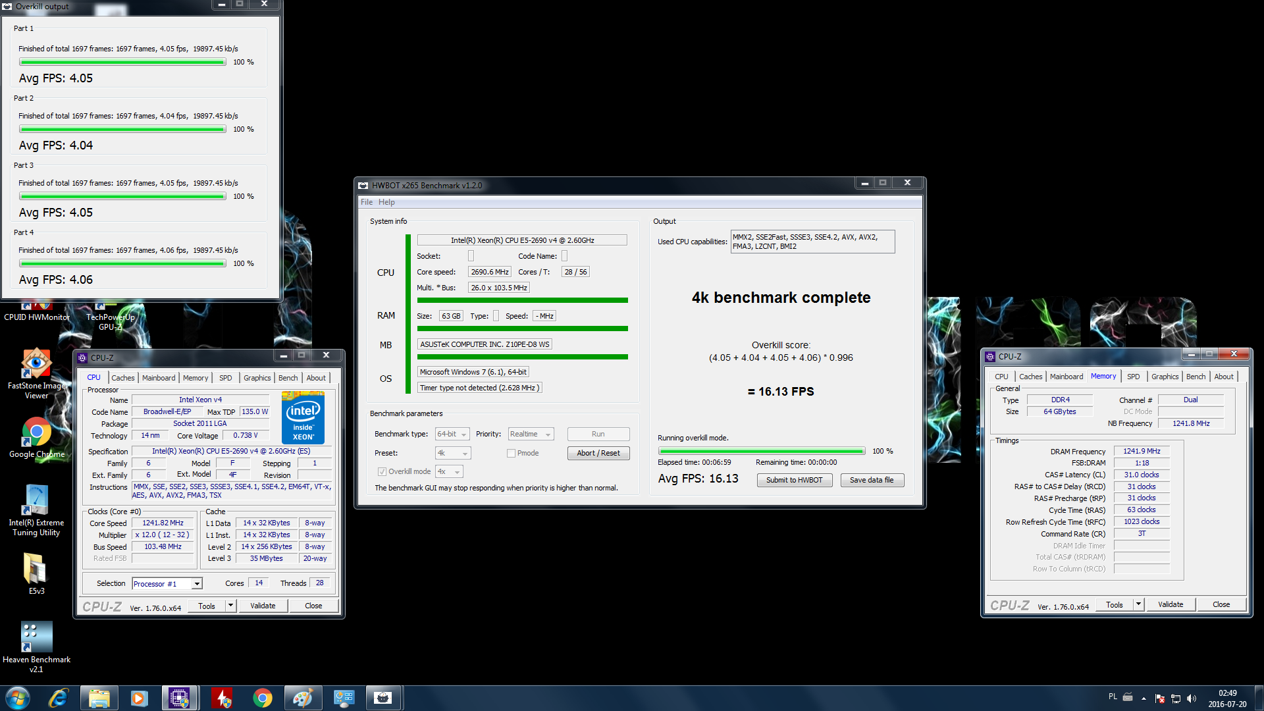This screenshot has height=711, width=1264.
Task: Open About tab in right CPU-Z
Action: [1224, 377]
